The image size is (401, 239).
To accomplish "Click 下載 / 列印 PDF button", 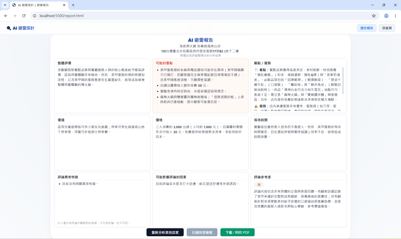I will coord(237,232).
